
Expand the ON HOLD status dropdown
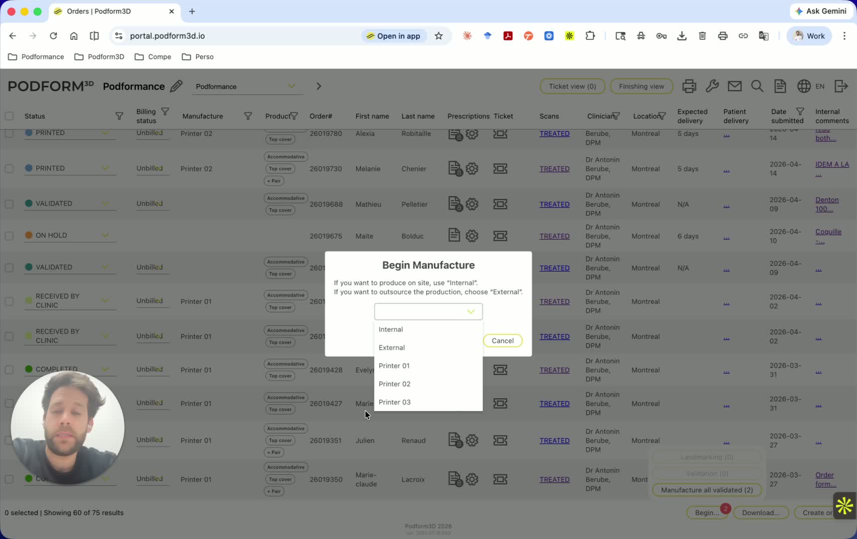[x=105, y=236]
